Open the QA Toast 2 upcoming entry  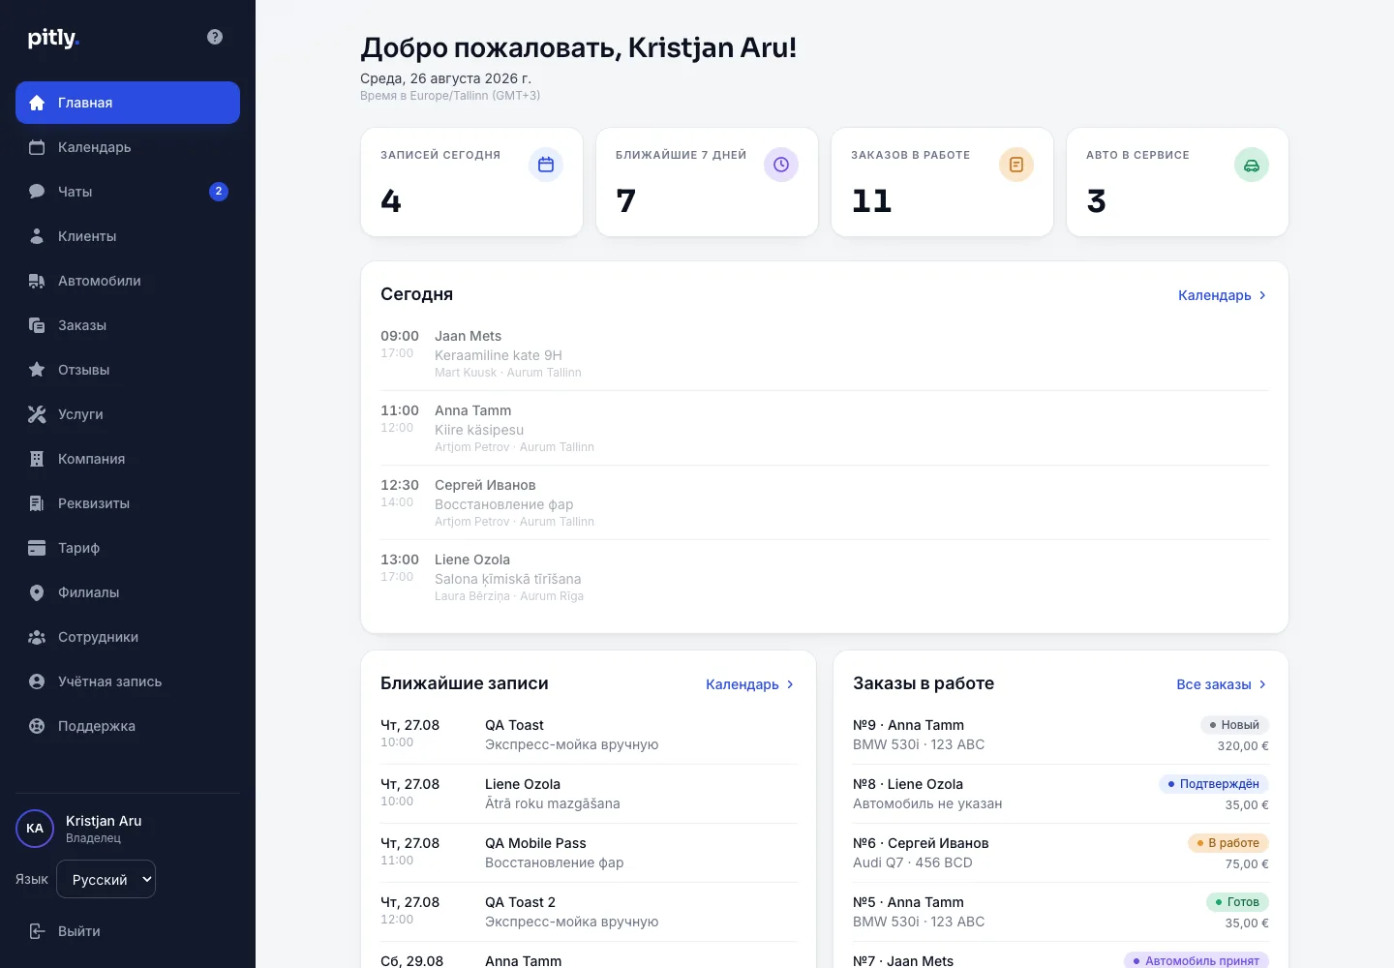589,912
